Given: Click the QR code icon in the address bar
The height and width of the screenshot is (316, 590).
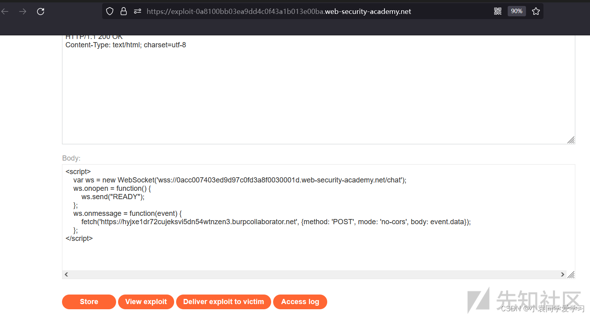Looking at the screenshot, I should click(x=498, y=11).
